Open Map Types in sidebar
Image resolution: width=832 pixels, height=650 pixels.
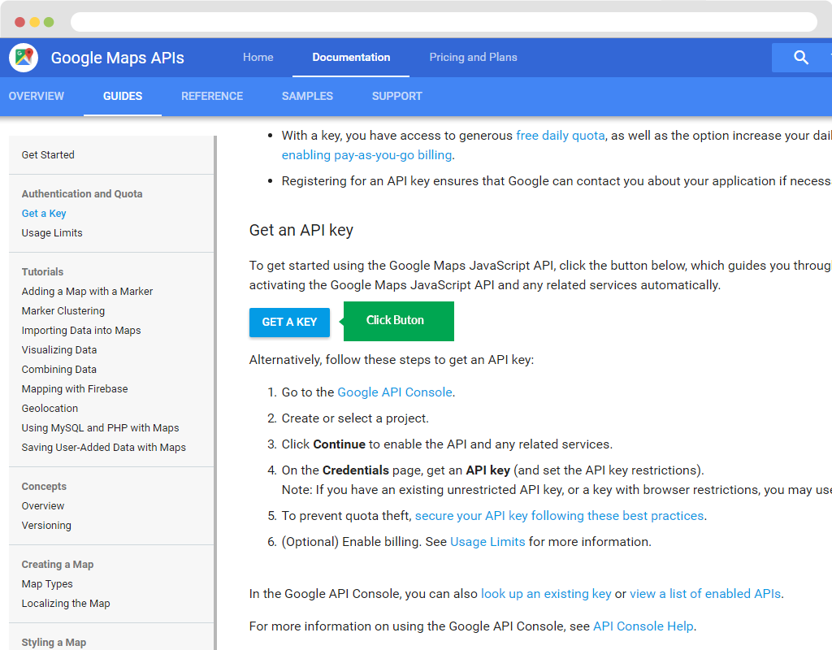coord(47,583)
